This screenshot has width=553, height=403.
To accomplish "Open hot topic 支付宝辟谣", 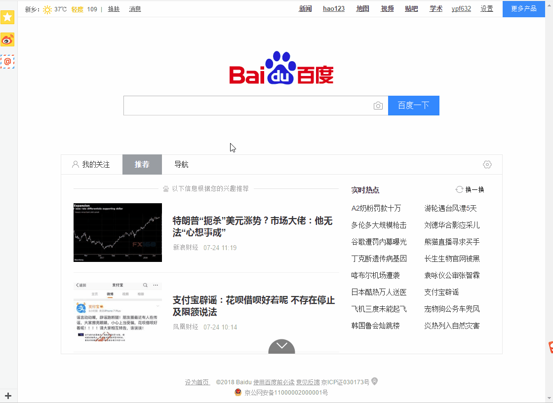I will 441,292.
